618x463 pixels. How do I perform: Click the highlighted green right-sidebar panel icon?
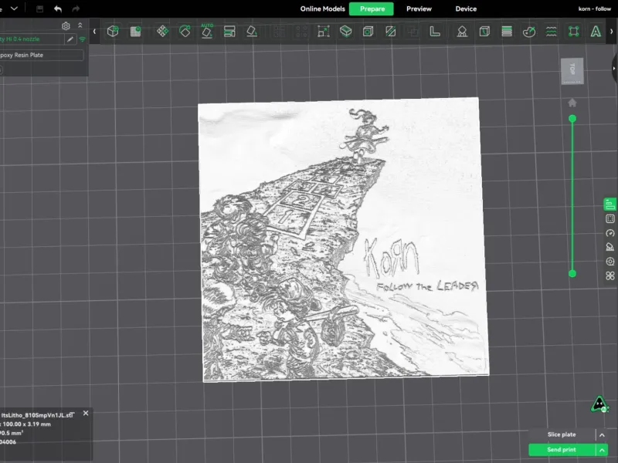click(x=610, y=204)
